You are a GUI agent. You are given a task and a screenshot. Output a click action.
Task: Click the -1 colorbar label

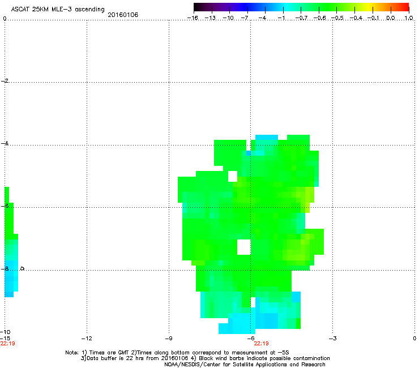(280, 18)
